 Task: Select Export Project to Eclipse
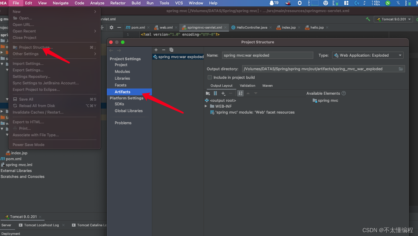(x=55, y=89)
